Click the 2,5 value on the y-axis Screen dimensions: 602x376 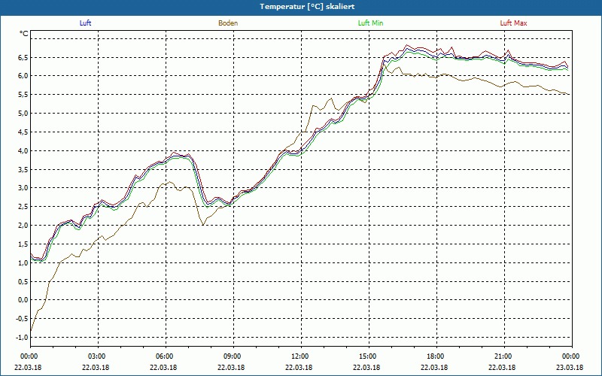(x=23, y=207)
